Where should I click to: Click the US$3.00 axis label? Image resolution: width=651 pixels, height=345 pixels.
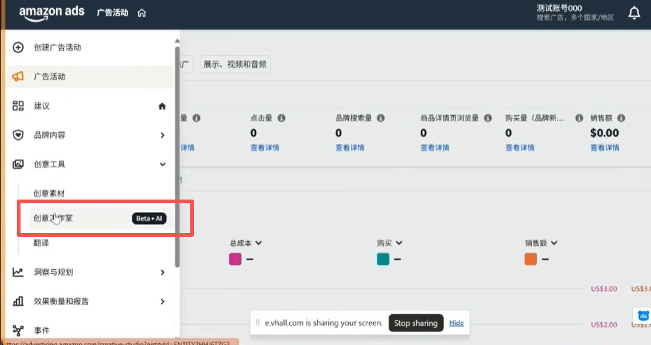tap(604, 289)
